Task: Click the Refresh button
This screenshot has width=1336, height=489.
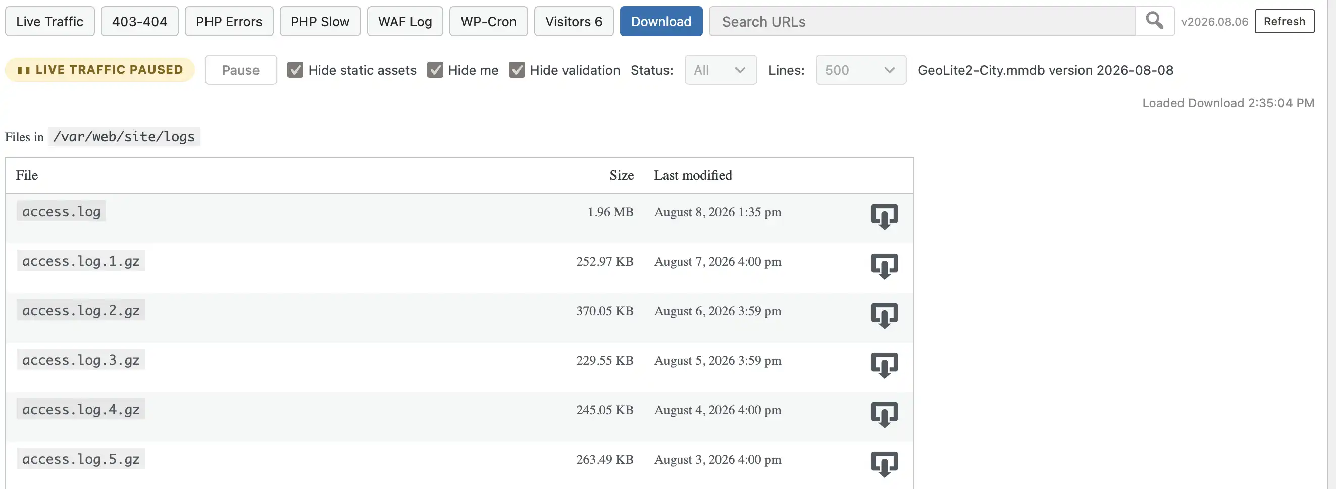Action: click(1284, 21)
